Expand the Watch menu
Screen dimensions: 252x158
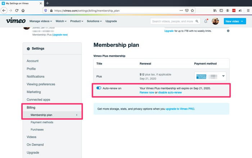tap(61, 21)
